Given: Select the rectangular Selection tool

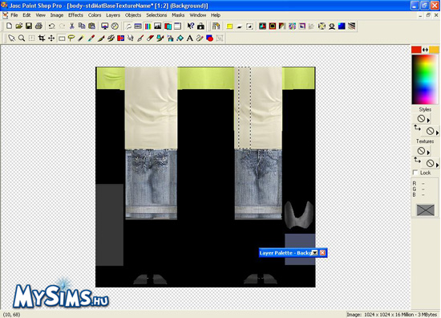Looking at the screenshot, I should [x=61, y=38].
